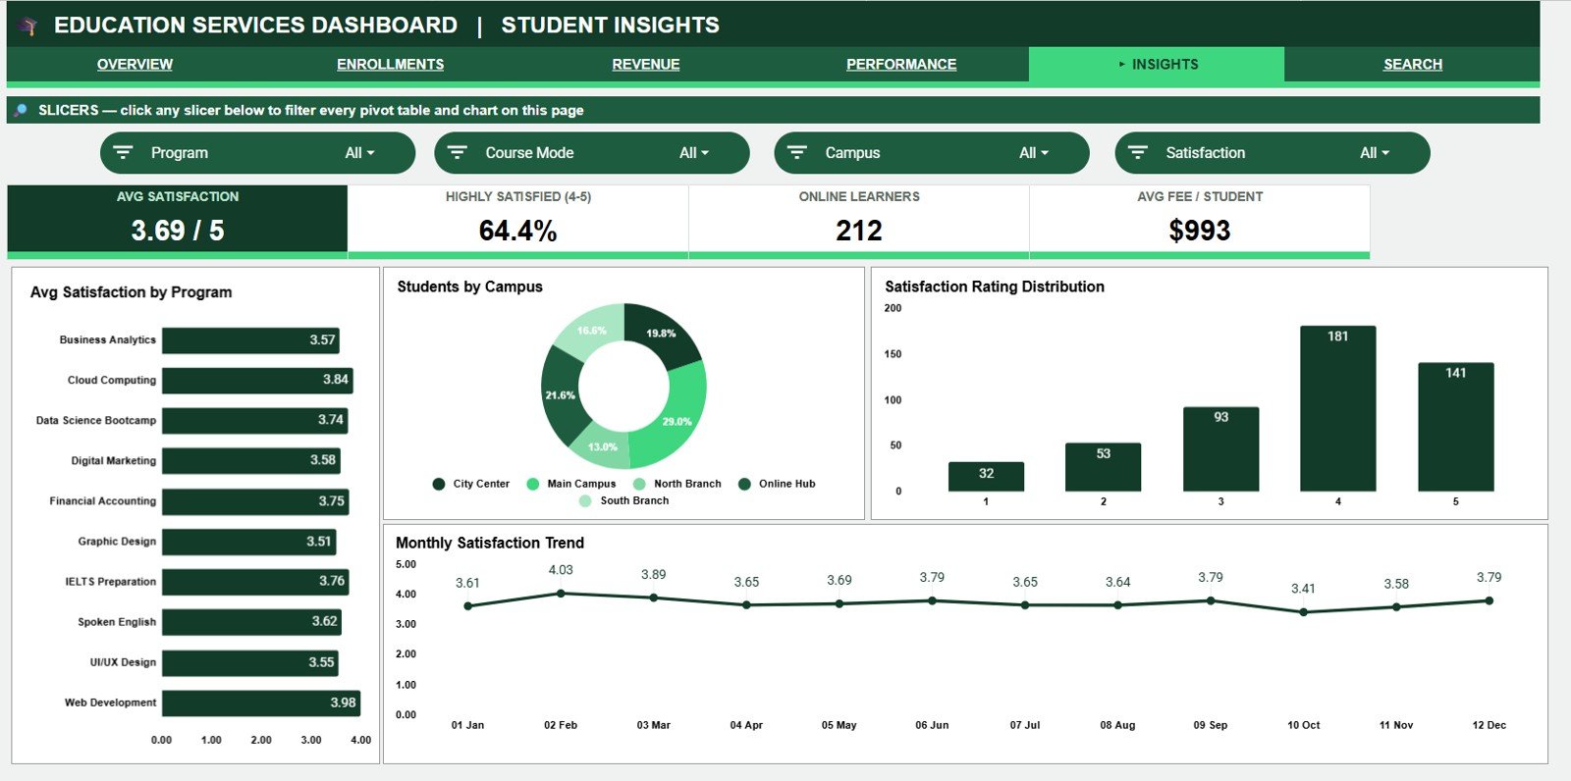Click the City Center legend dot
The width and height of the screenshot is (1571, 781).
[439, 484]
